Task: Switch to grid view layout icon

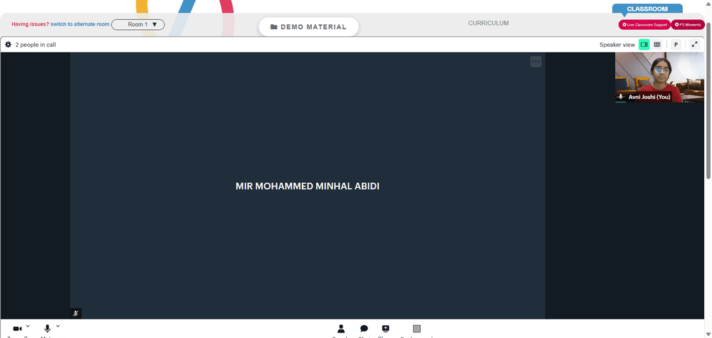Action: coord(657,44)
